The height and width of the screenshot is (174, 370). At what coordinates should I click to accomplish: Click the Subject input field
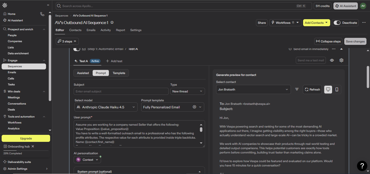(121, 91)
